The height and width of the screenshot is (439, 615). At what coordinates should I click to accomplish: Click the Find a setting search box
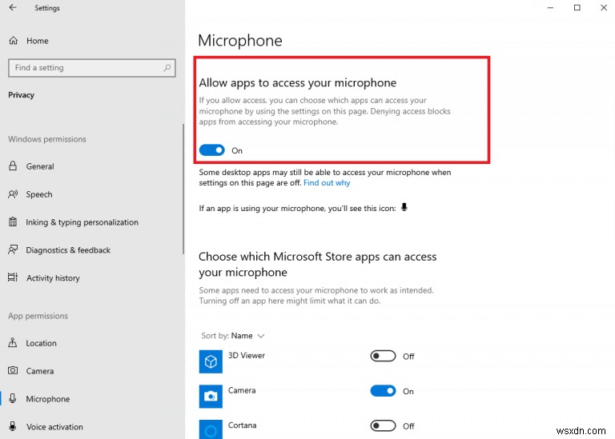coord(92,68)
